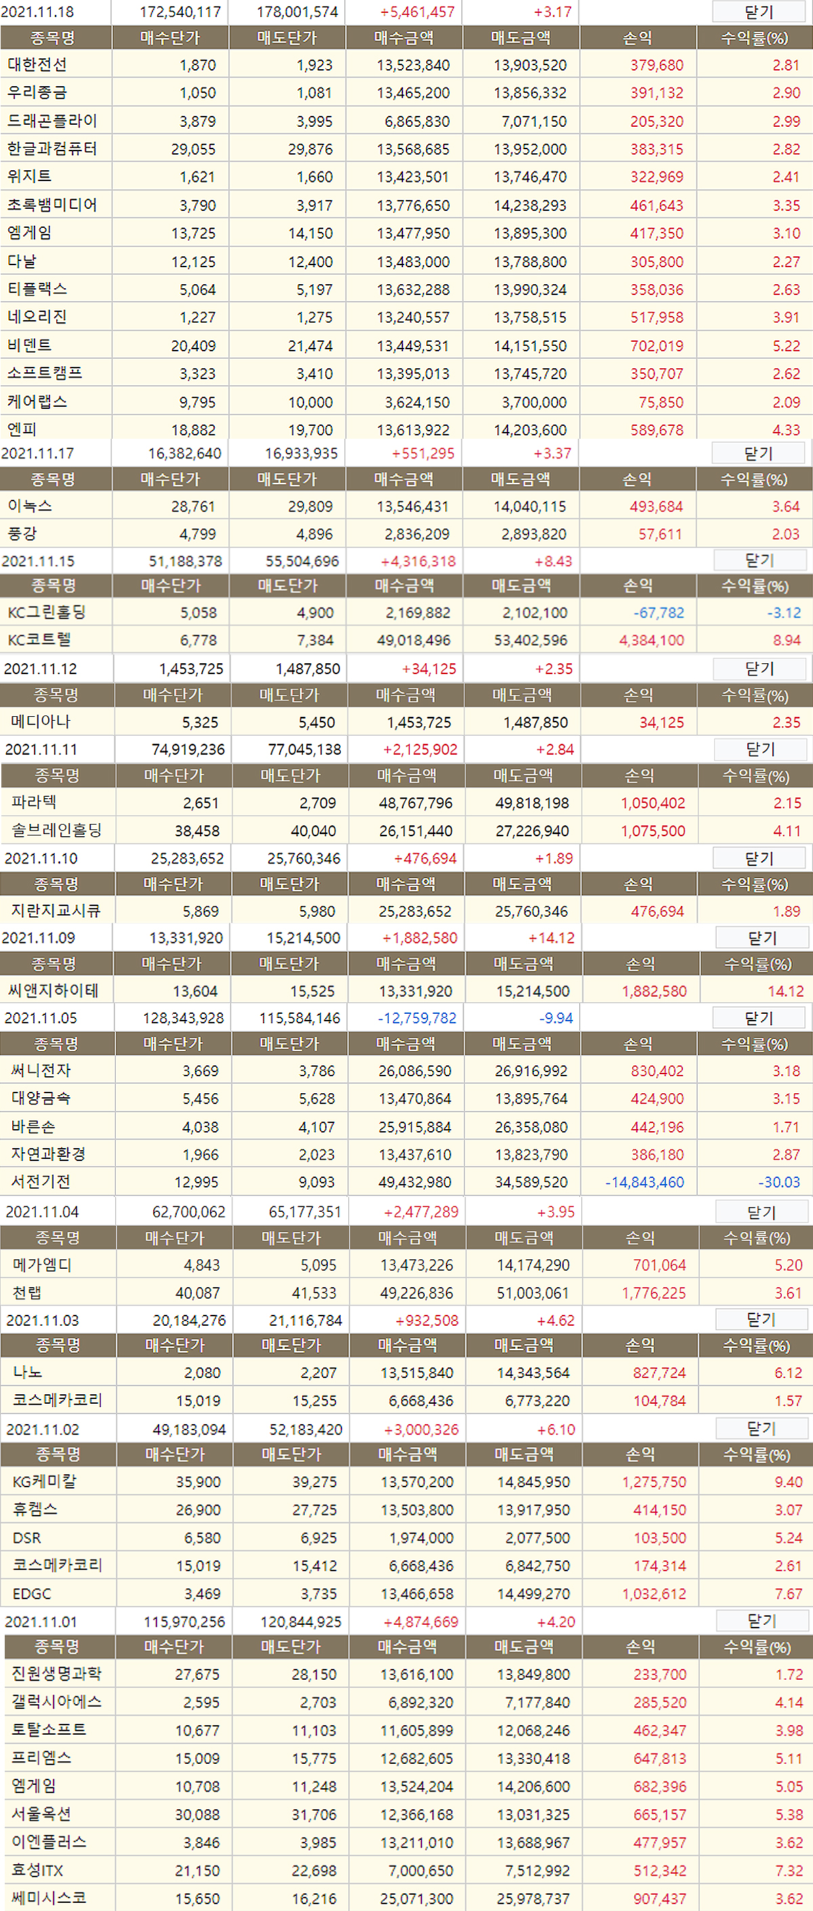This screenshot has width=813, height=1911.
Task: Select the 메가엠디 row name
Action: coord(42,1265)
